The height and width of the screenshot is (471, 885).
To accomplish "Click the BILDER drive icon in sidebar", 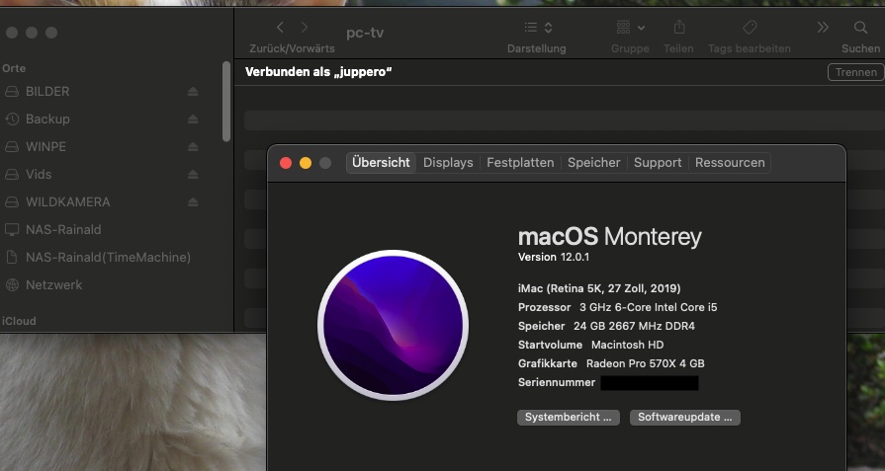I will (x=12, y=91).
